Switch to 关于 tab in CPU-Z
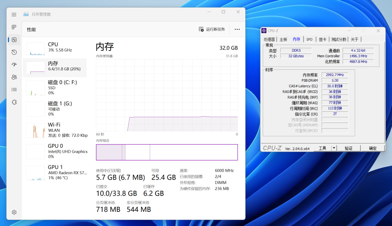 tap(355, 40)
